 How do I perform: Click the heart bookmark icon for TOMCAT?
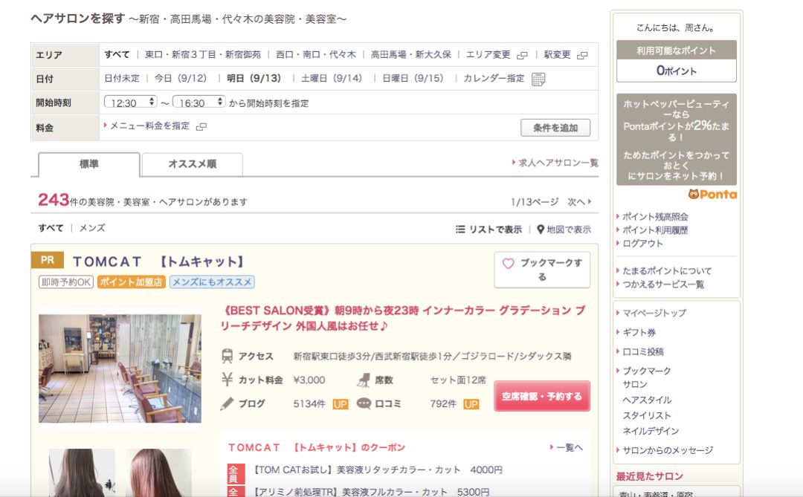508,264
